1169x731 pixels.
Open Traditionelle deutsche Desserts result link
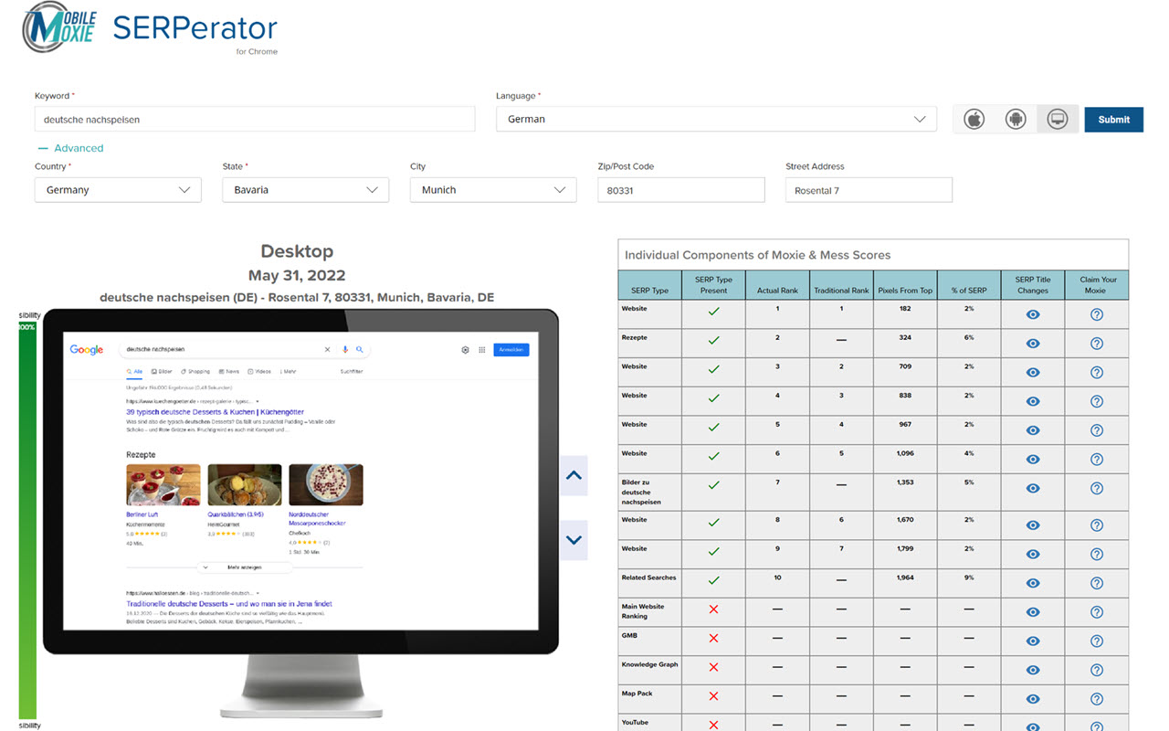pyautogui.click(x=229, y=604)
